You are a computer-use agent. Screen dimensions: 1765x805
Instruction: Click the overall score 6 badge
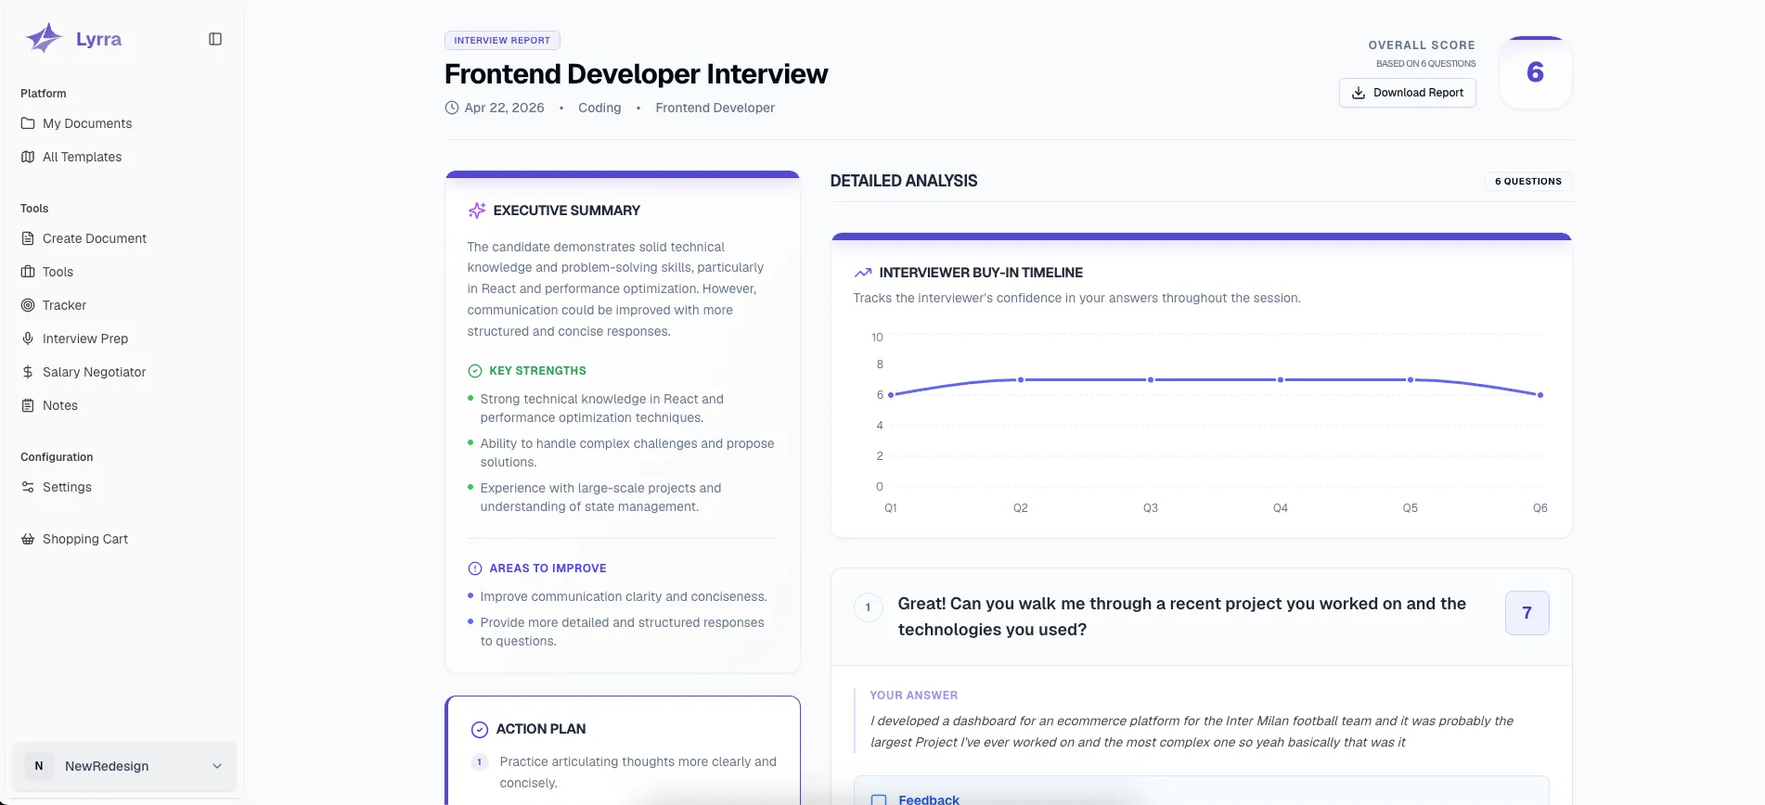click(x=1536, y=72)
